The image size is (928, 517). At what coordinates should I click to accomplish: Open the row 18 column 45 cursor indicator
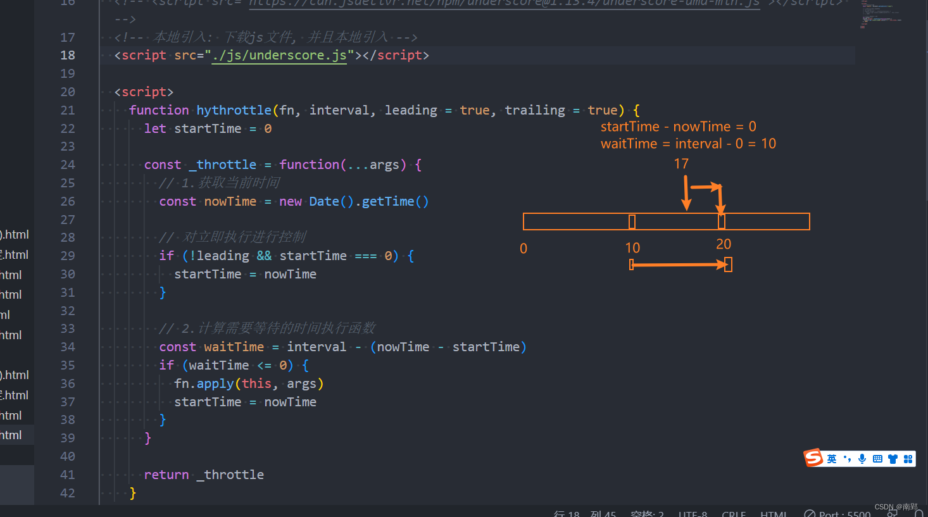584,513
